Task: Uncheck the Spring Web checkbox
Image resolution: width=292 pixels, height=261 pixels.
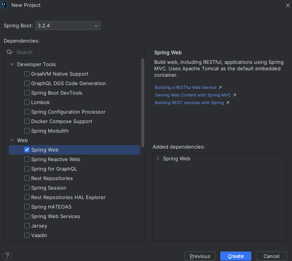Action: (27, 150)
